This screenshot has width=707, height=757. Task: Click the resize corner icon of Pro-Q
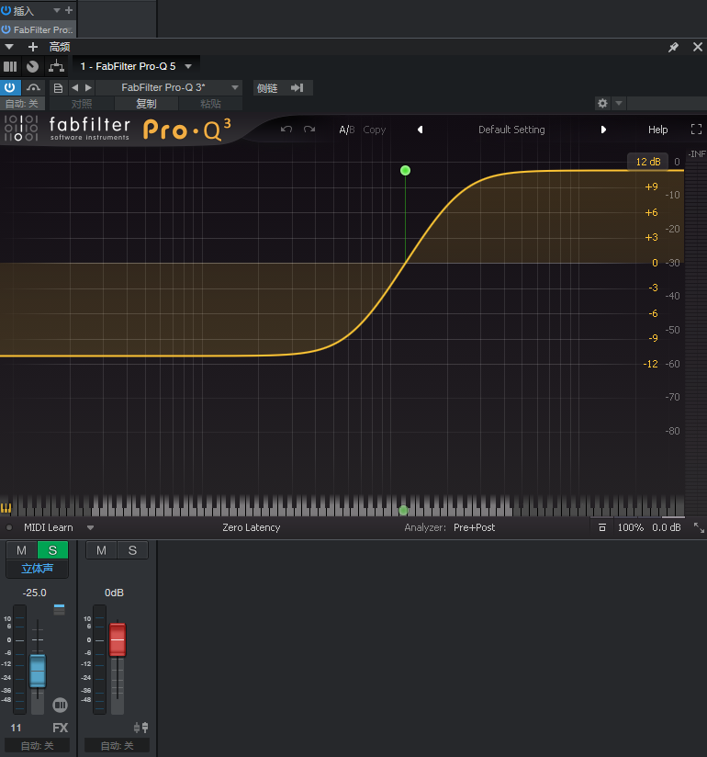click(x=699, y=527)
